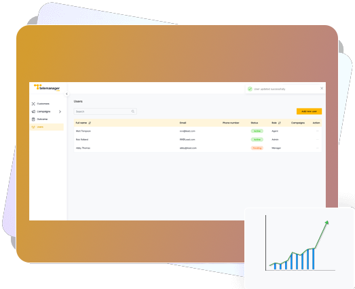The image size is (355, 289).
Task: Open the action menu for the Admin row
Action: click(x=317, y=139)
